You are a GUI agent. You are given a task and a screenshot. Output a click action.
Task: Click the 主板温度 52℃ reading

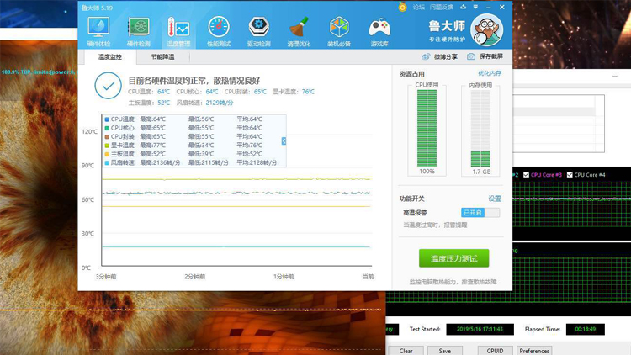click(x=164, y=103)
